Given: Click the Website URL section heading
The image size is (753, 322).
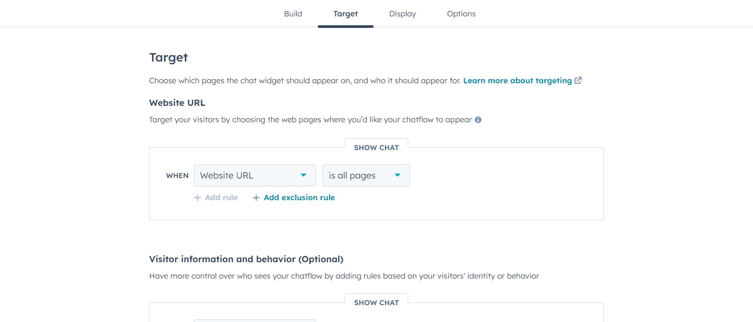Looking at the screenshot, I should [x=177, y=103].
